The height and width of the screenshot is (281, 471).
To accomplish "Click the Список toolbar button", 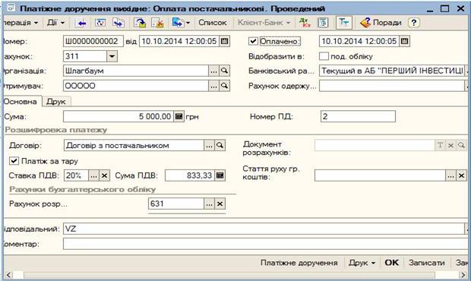I will [x=213, y=23].
